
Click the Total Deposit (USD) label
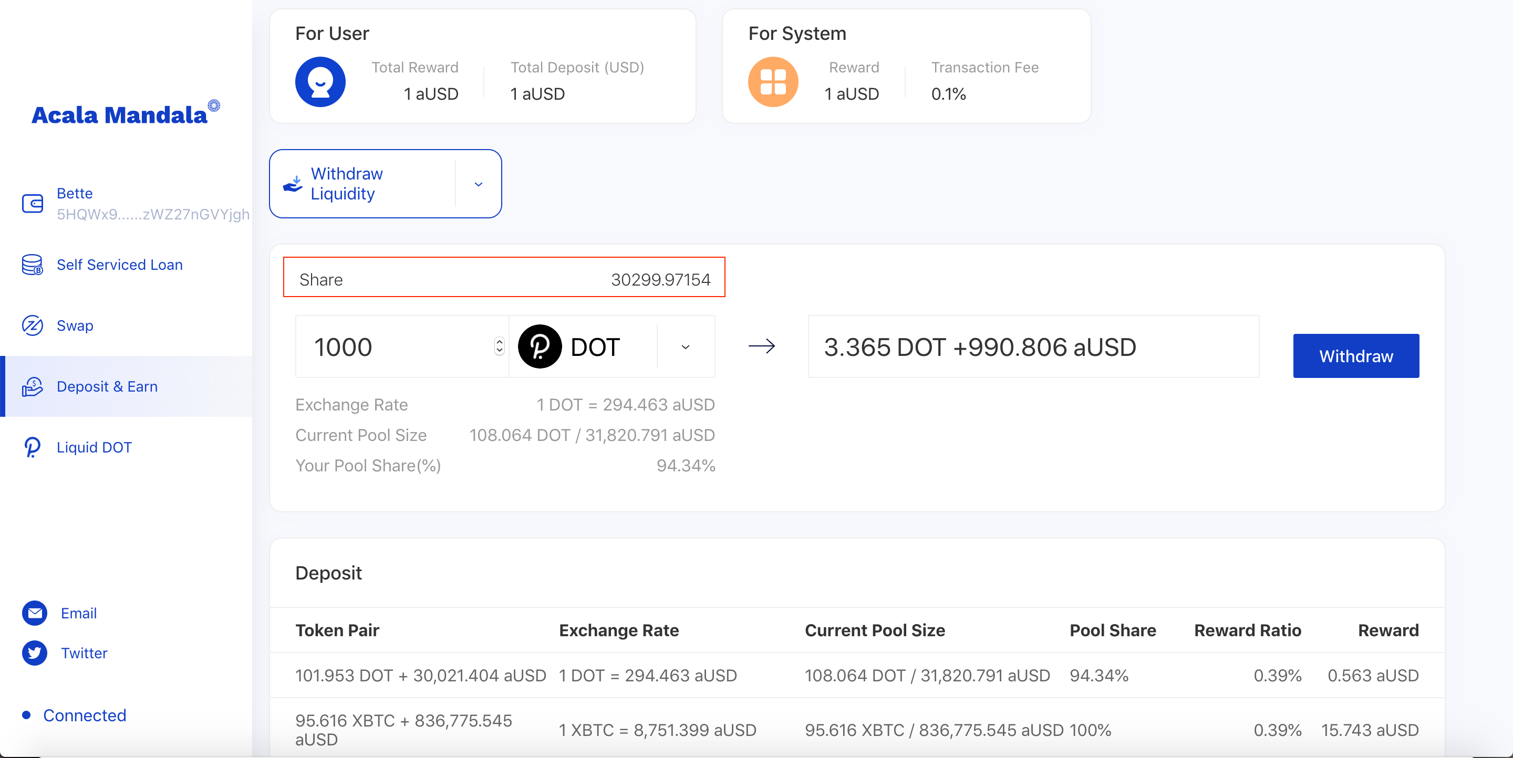[577, 68]
